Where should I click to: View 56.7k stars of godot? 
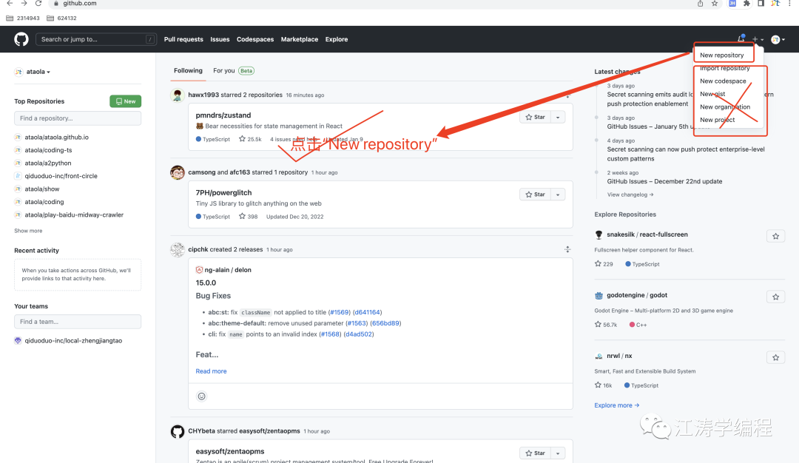pyautogui.click(x=606, y=325)
